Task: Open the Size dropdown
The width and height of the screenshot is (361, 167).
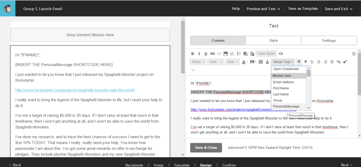Action: pyautogui.click(x=233, y=62)
